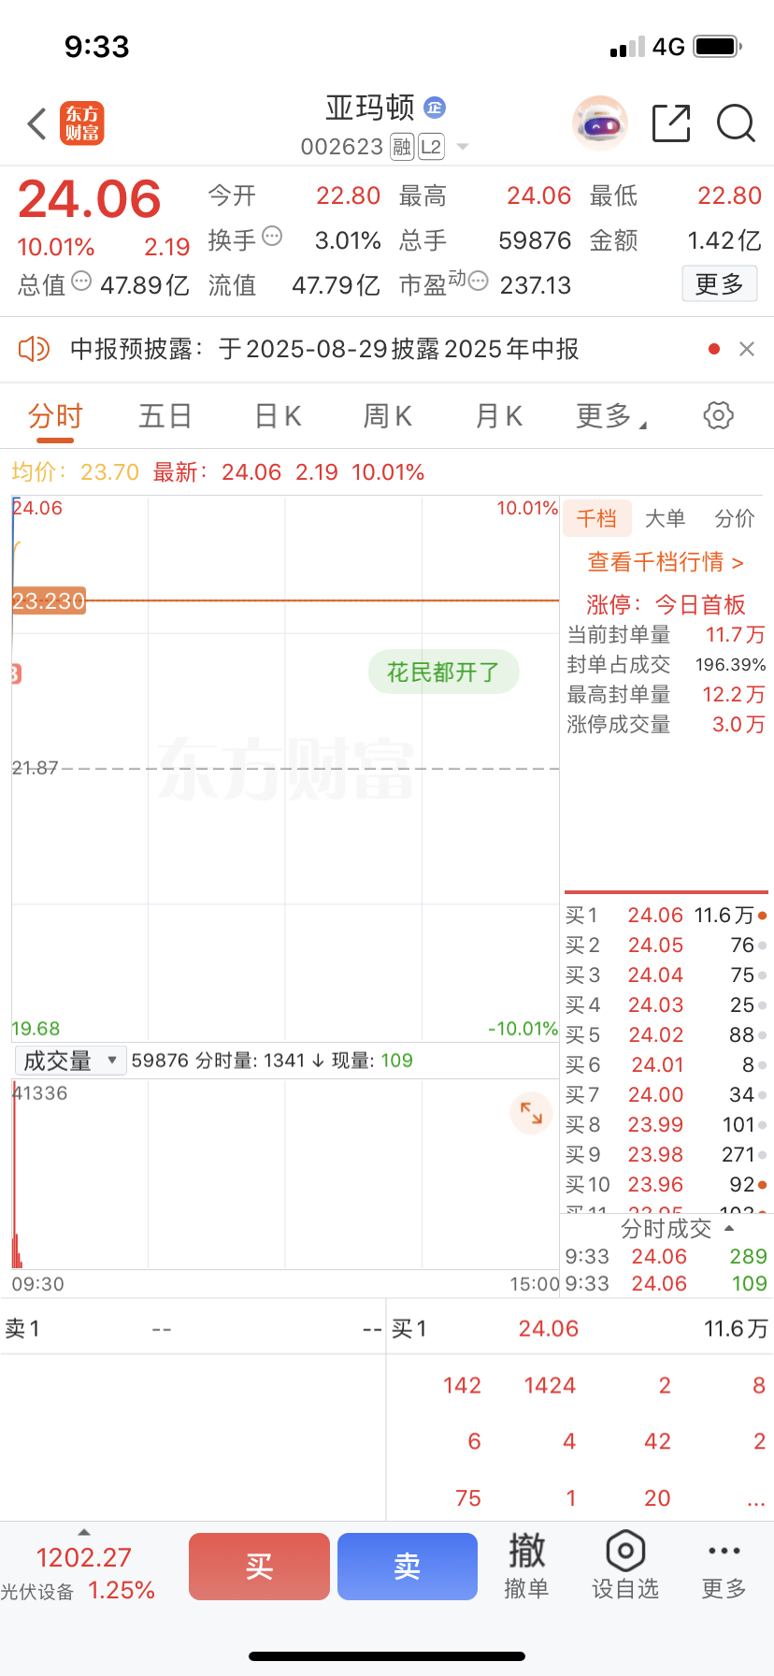
Task: Switch to the 月K chart tab
Action: (499, 416)
